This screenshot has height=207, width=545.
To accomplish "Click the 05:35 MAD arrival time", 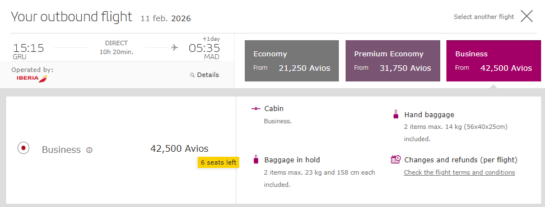I will (204, 51).
